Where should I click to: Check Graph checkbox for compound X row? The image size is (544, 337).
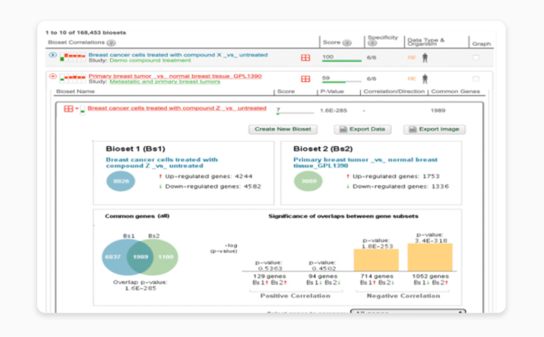476,57
